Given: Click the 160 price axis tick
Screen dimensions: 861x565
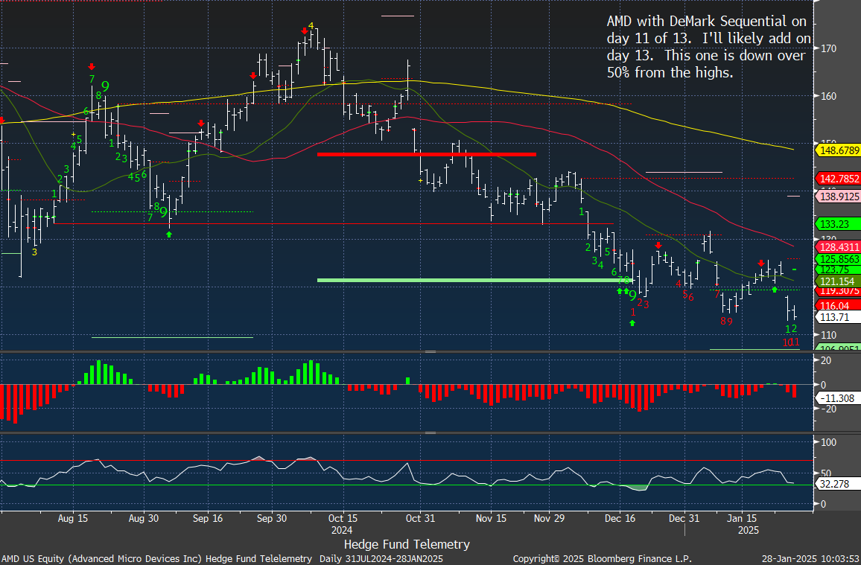Looking at the screenshot, I should [x=829, y=96].
